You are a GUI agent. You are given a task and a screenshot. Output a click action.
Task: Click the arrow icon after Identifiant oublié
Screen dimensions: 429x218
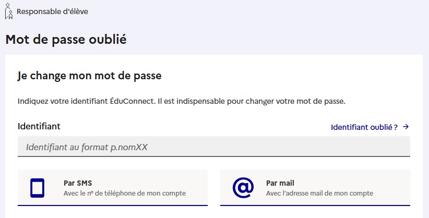click(x=406, y=127)
